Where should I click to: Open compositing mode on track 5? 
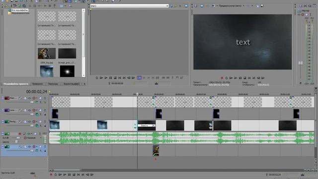tap(37, 151)
